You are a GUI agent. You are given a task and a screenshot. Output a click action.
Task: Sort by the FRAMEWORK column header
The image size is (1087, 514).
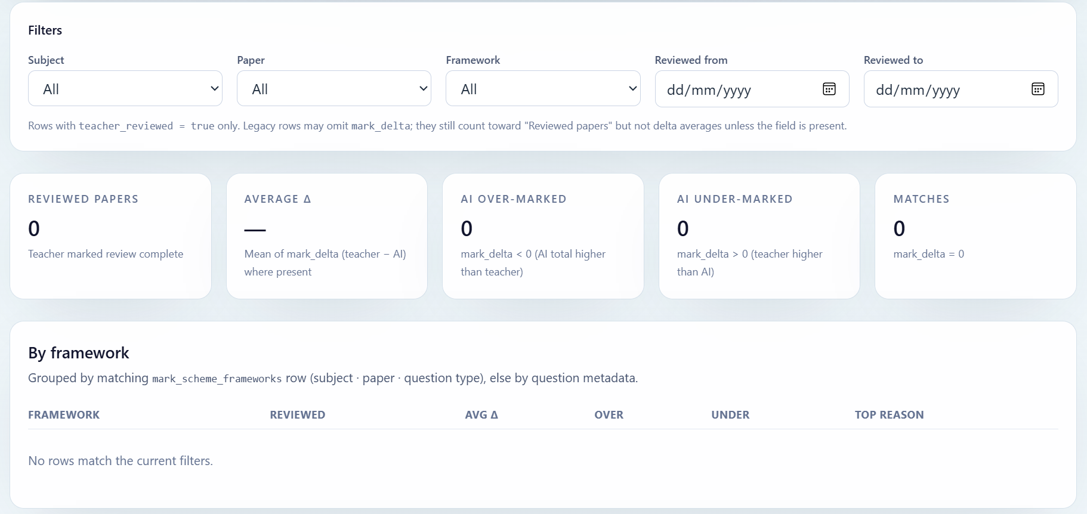pos(64,415)
